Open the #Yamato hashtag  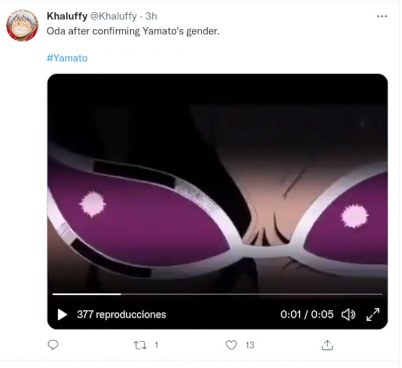pyautogui.click(x=67, y=58)
